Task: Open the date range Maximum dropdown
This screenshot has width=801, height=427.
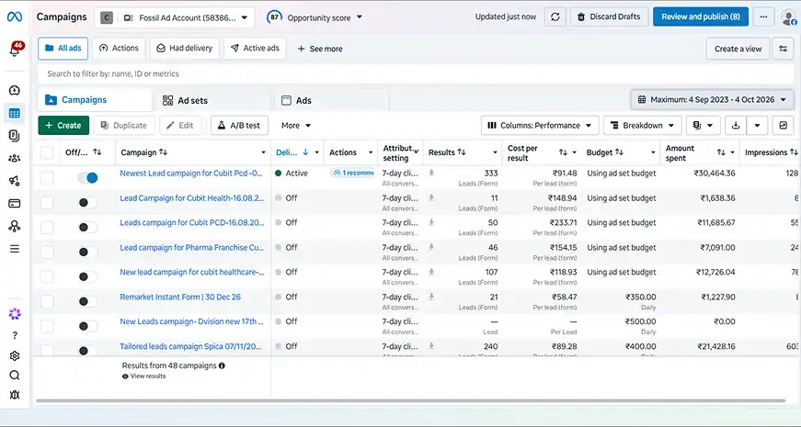Action: pyautogui.click(x=712, y=99)
